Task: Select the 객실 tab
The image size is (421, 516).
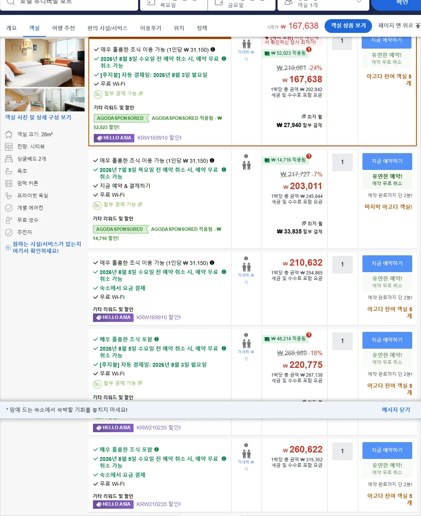Action: click(x=34, y=28)
